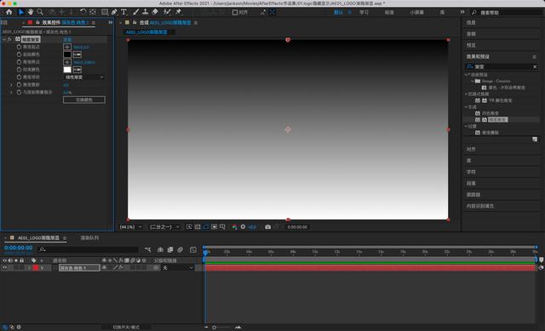Toggle the Snapping checkbox in toolbar
The height and width of the screenshot is (331, 545).
pyautogui.click(x=235, y=13)
